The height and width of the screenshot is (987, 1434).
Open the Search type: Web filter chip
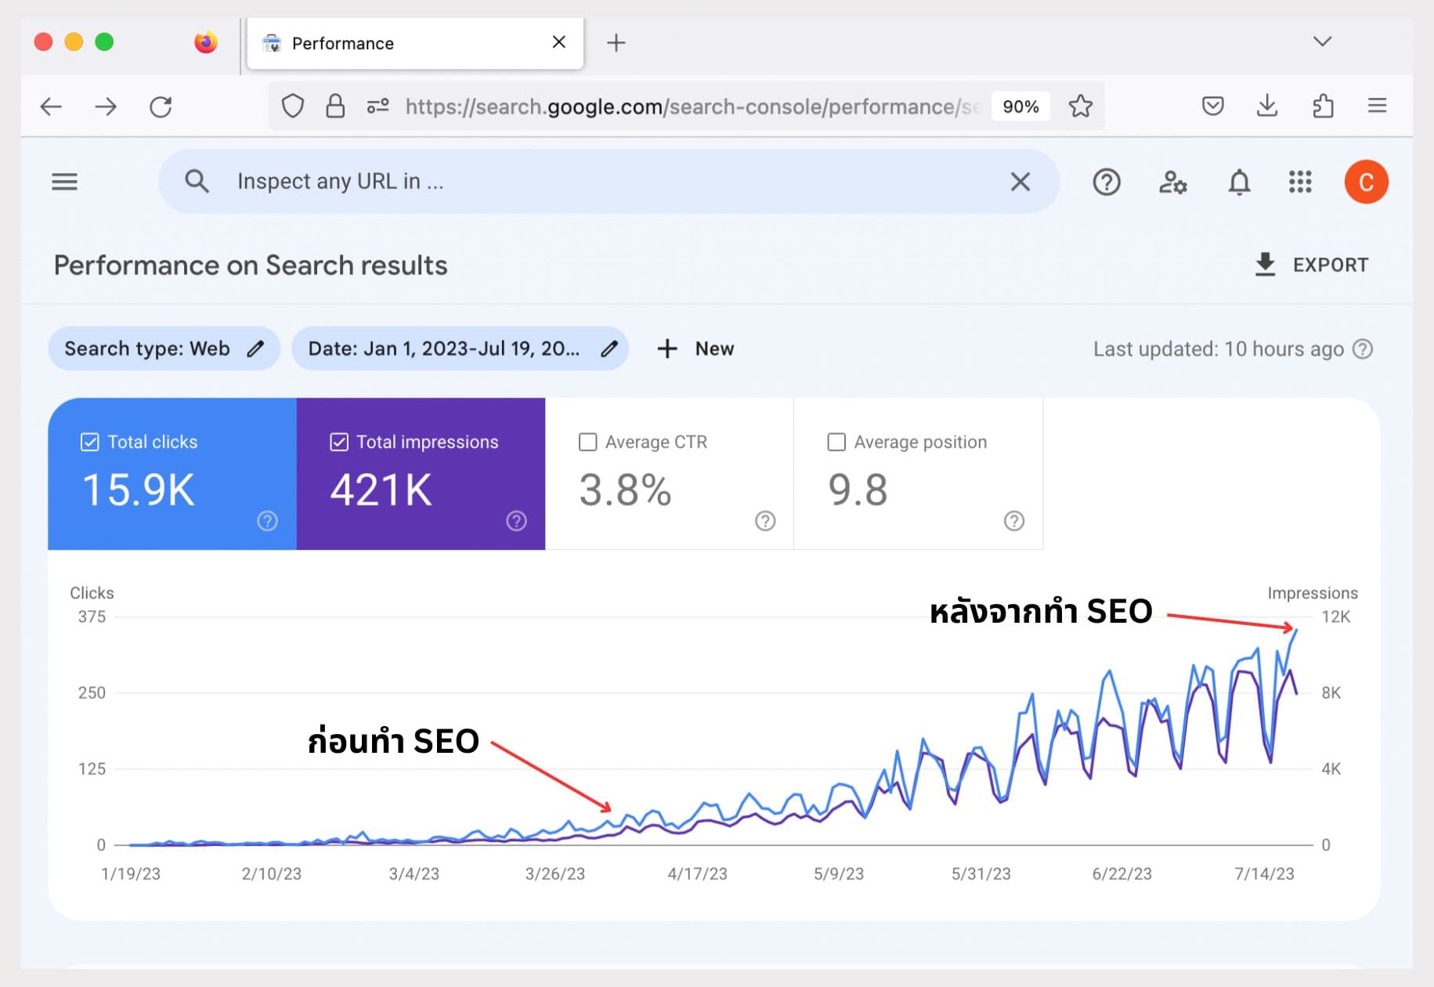tap(164, 349)
